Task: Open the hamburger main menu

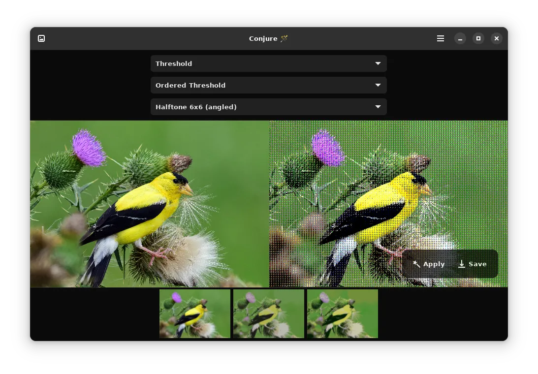Action: (x=441, y=38)
